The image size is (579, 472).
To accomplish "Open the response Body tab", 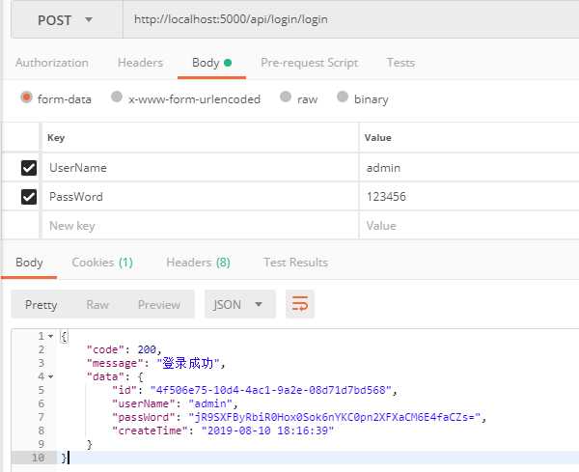I will tap(29, 263).
